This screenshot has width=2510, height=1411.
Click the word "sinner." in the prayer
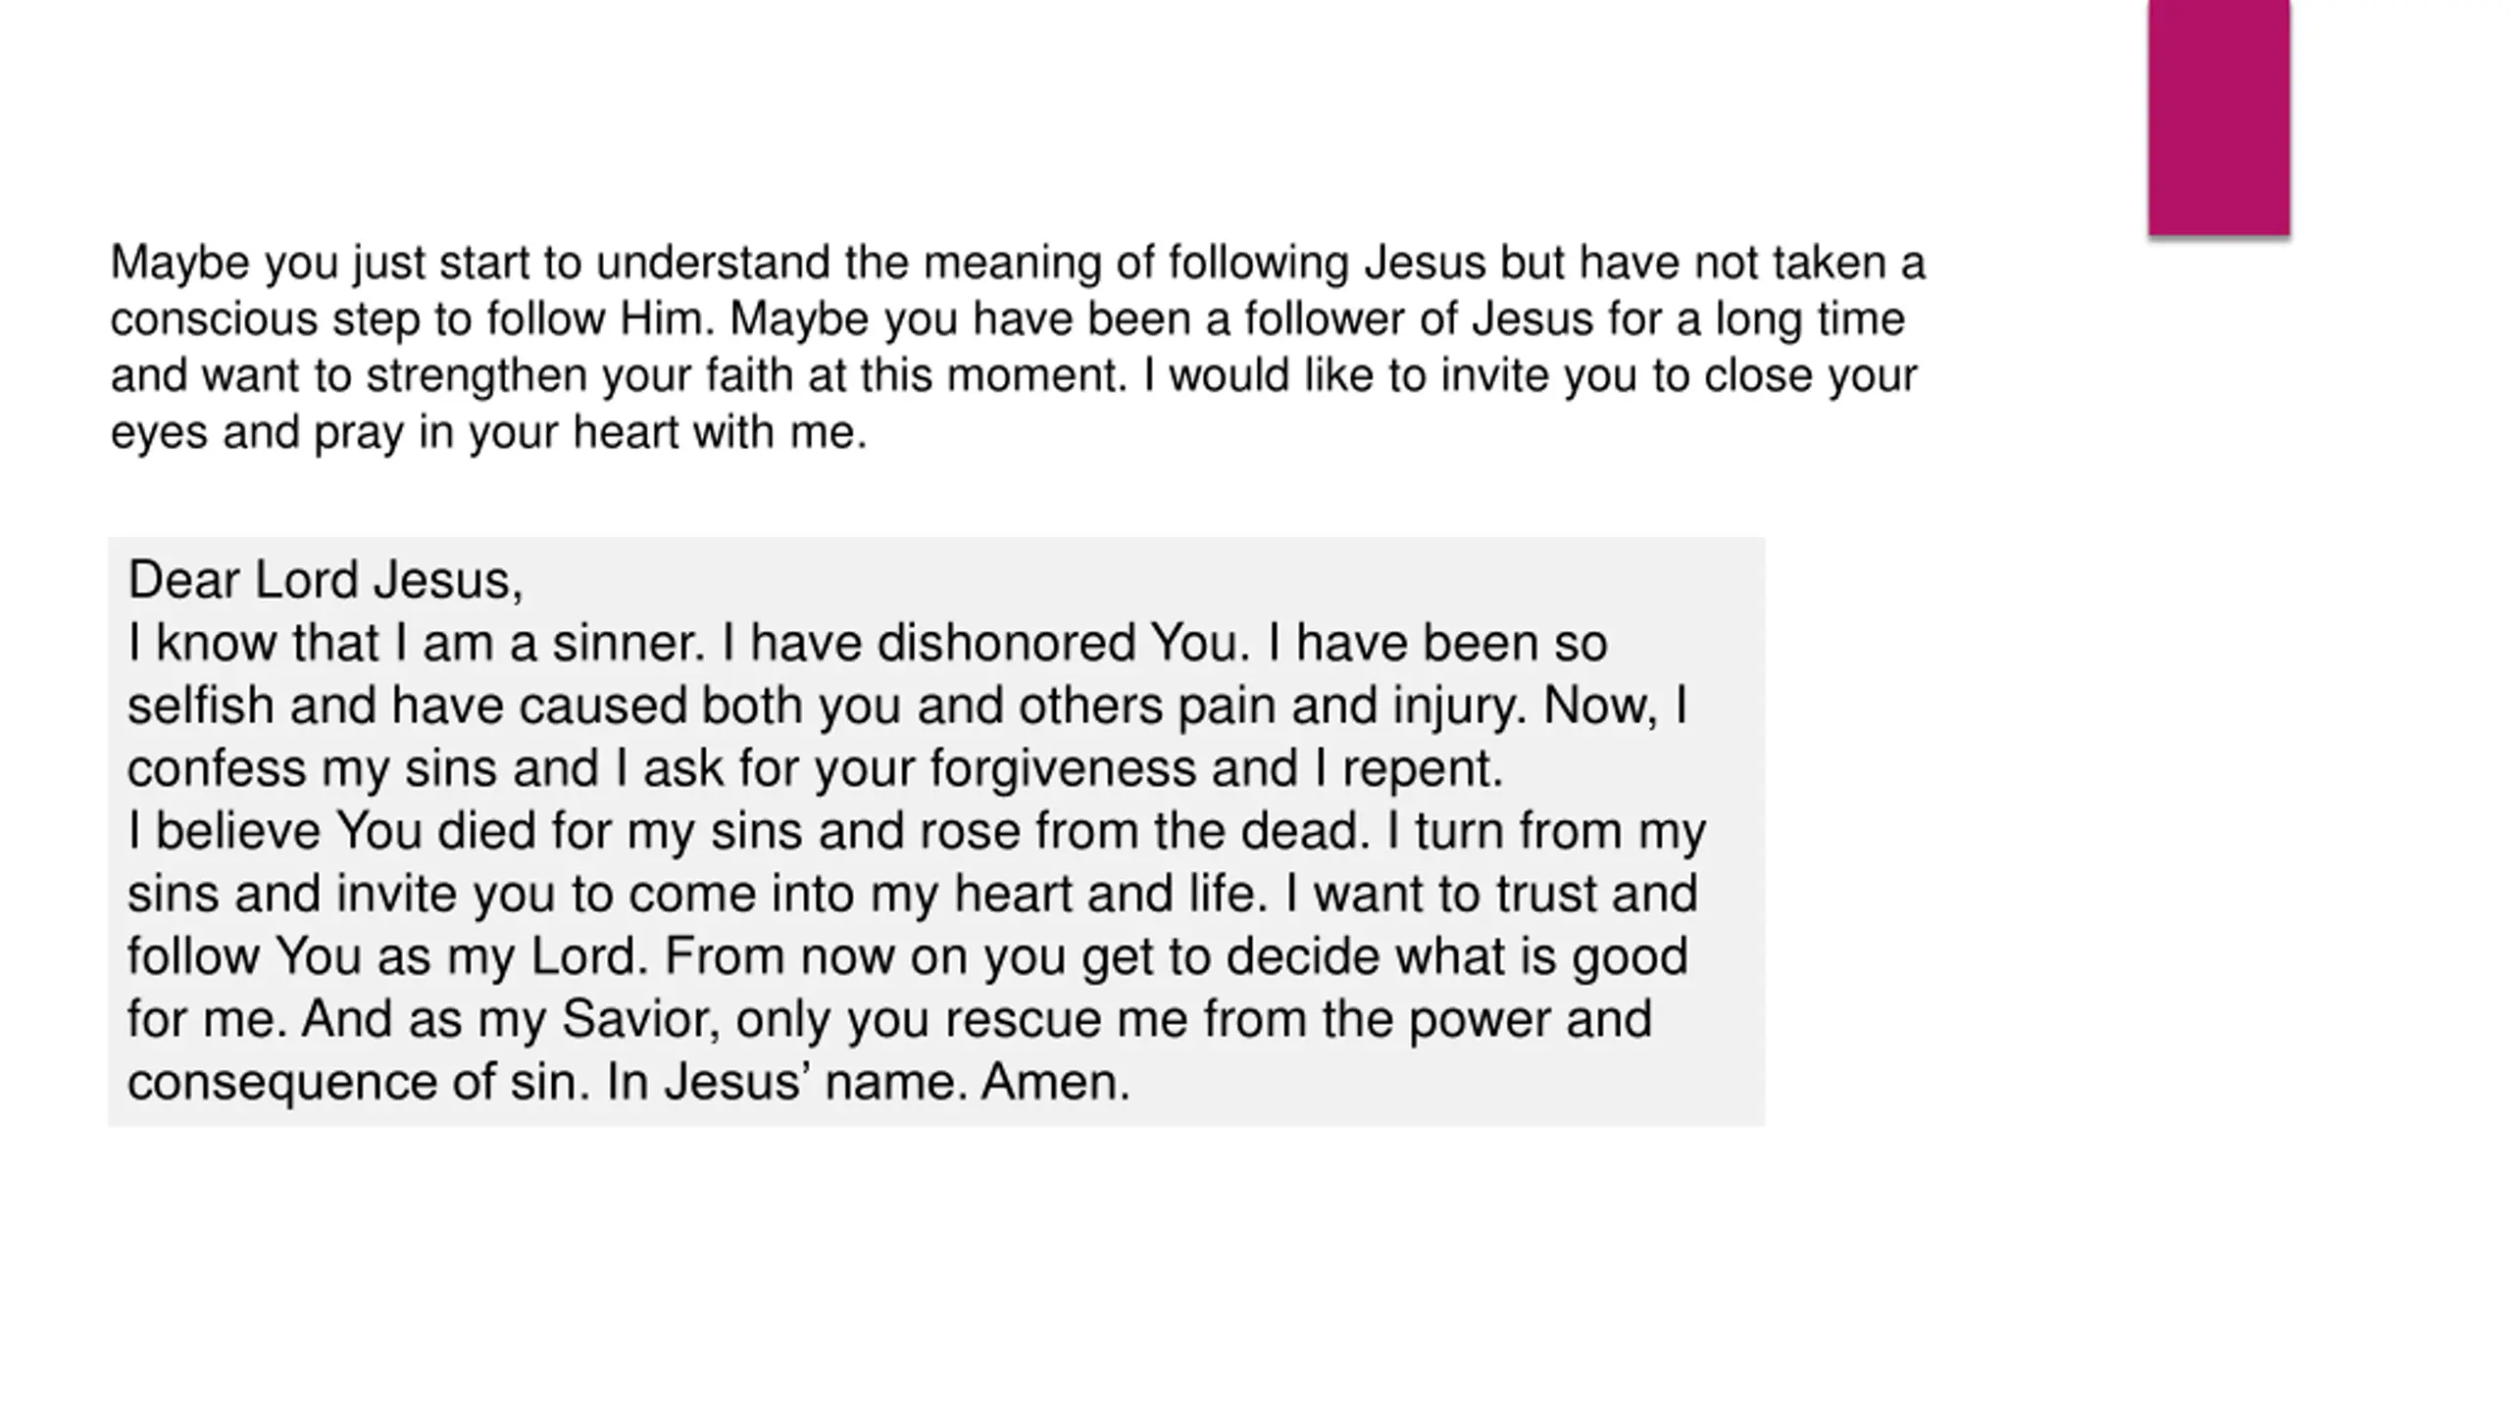click(628, 643)
